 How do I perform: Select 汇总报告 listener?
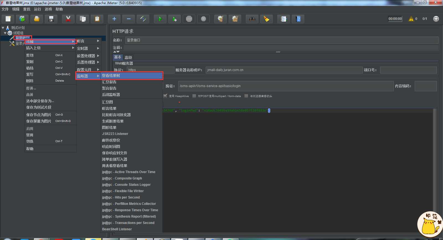click(x=132, y=82)
